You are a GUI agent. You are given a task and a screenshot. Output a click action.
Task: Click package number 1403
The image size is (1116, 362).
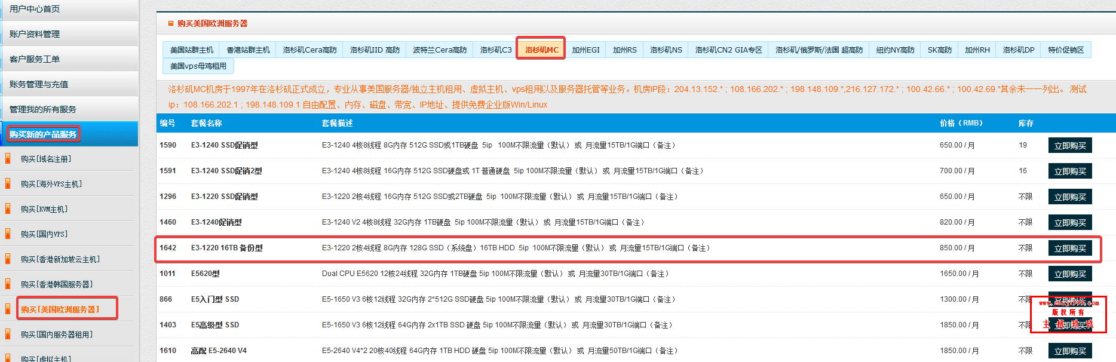click(168, 325)
